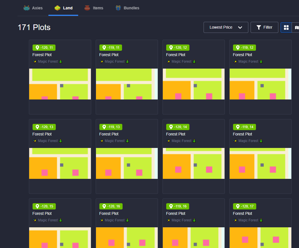The width and height of the screenshot is (299, 248).
Task: Open the Axies tab
Action: click(33, 8)
